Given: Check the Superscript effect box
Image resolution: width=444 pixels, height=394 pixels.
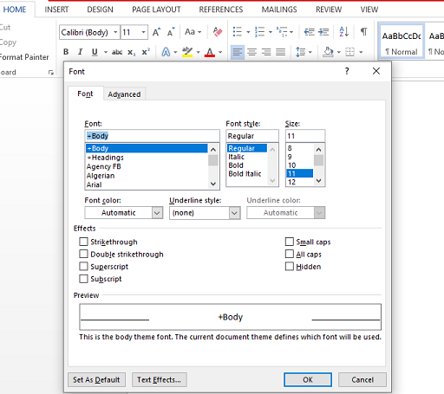Looking at the screenshot, I should point(83,266).
